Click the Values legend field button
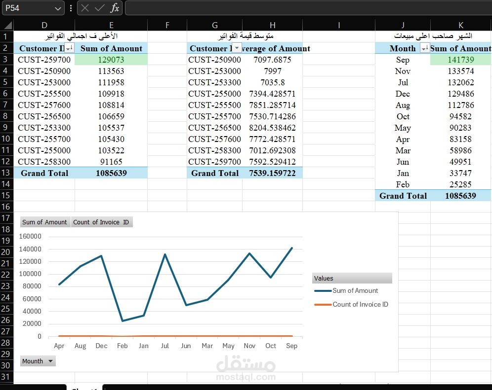This screenshot has height=390, width=492. tap(352, 278)
